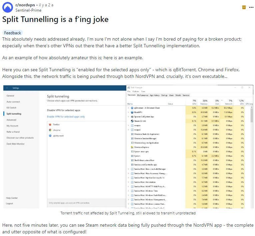This screenshot has width=255, height=236.
Task: Select Enable VPN for selected apps only
Action: [66, 117]
